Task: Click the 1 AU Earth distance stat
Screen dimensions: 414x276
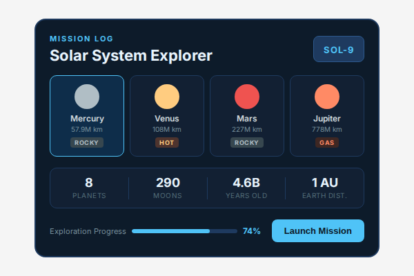Action: [x=324, y=188]
